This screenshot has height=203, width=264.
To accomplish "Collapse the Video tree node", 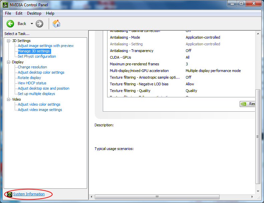I will (8, 99).
